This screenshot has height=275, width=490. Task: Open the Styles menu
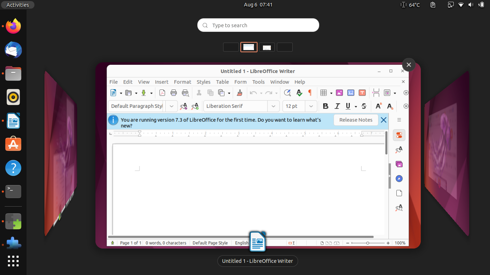point(203,82)
